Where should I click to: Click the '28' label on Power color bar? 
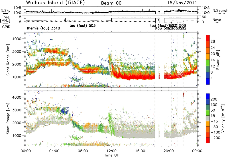tap(213, 41)
